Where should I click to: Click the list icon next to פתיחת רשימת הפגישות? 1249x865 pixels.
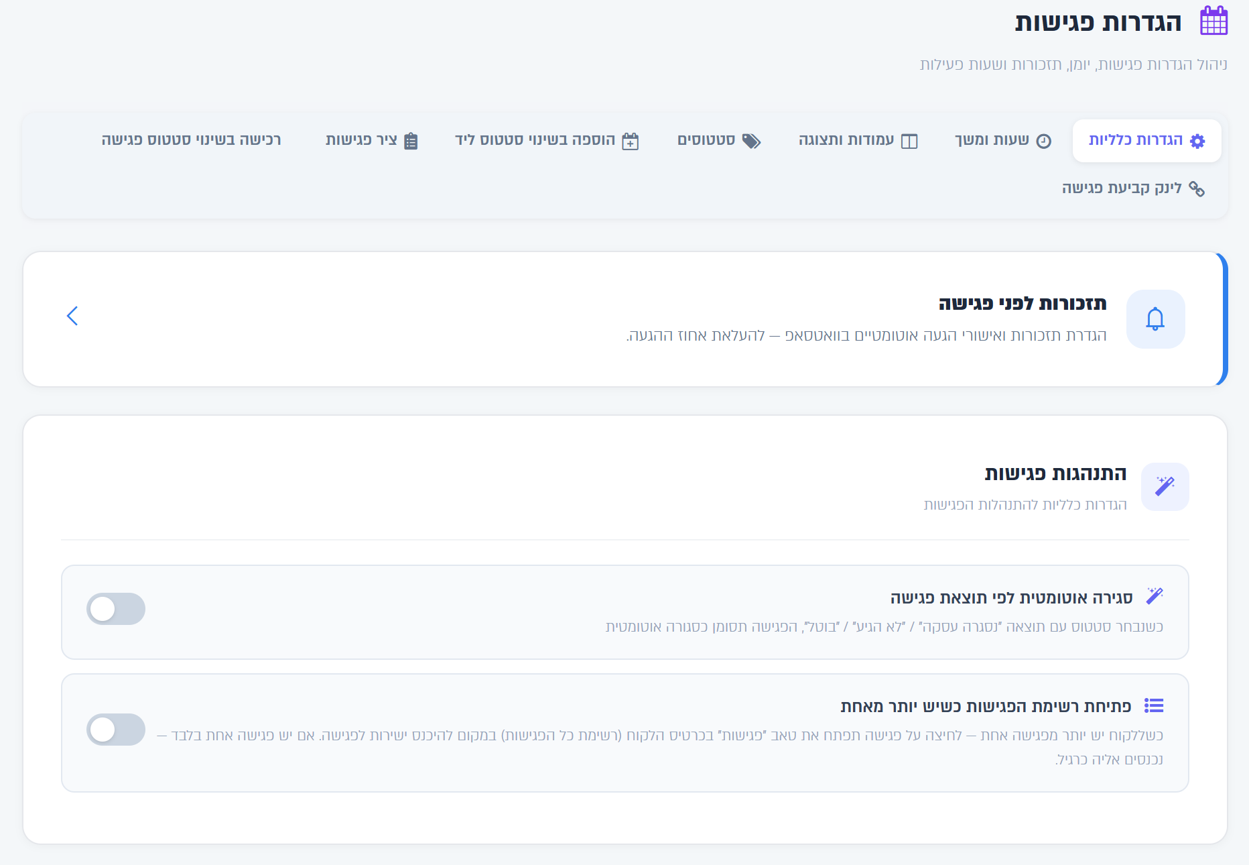(x=1154, y=705)
